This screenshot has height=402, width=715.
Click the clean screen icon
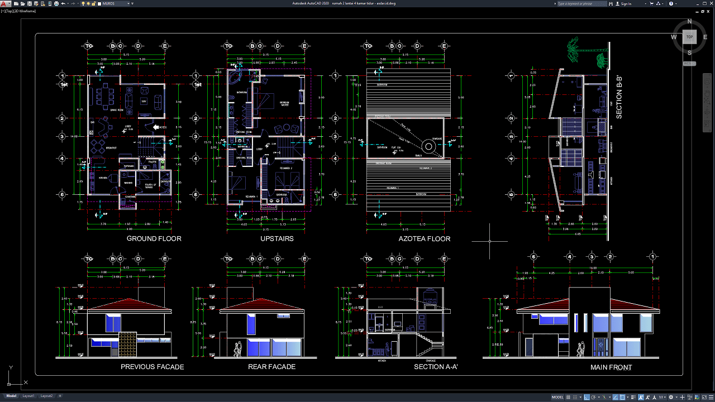point(704,397)
